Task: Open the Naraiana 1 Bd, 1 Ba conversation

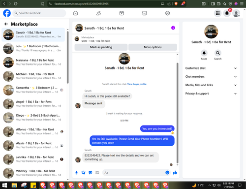Action: pos(33,63)
